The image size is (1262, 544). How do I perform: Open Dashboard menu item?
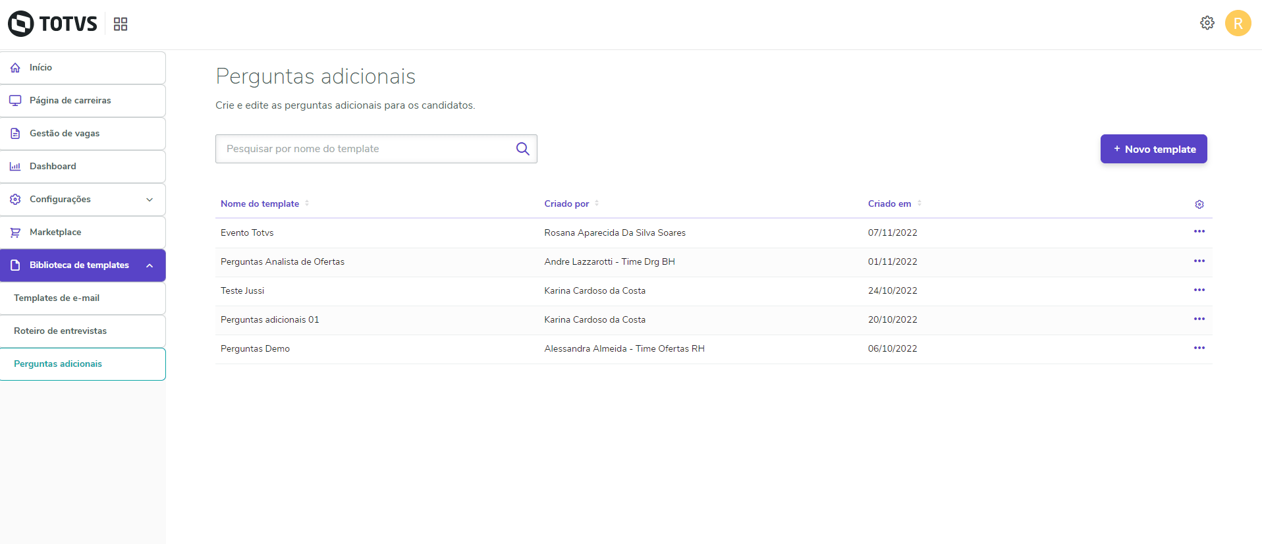coord(82,167)
